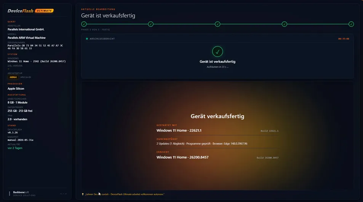Click 'ARM 64-Bit' architecture text
The height and width of the screenshot is (202, 363).
tap(26, 77)
